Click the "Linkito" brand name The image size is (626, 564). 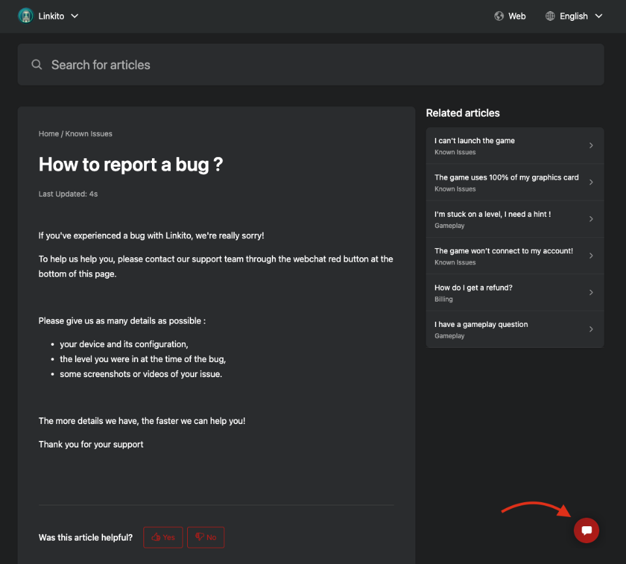click(x=51, y=16)
